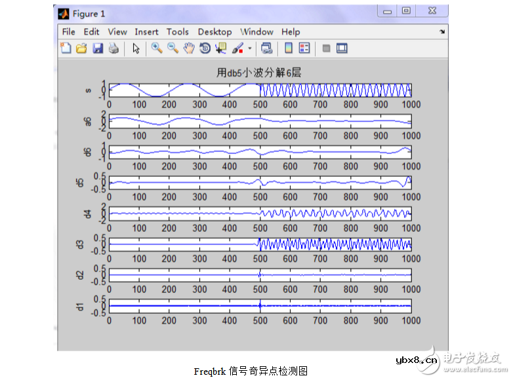Toggle the Data Cursor tool
Image resolution: width=513 pixels, height=380 pixels.
(220, 48)
